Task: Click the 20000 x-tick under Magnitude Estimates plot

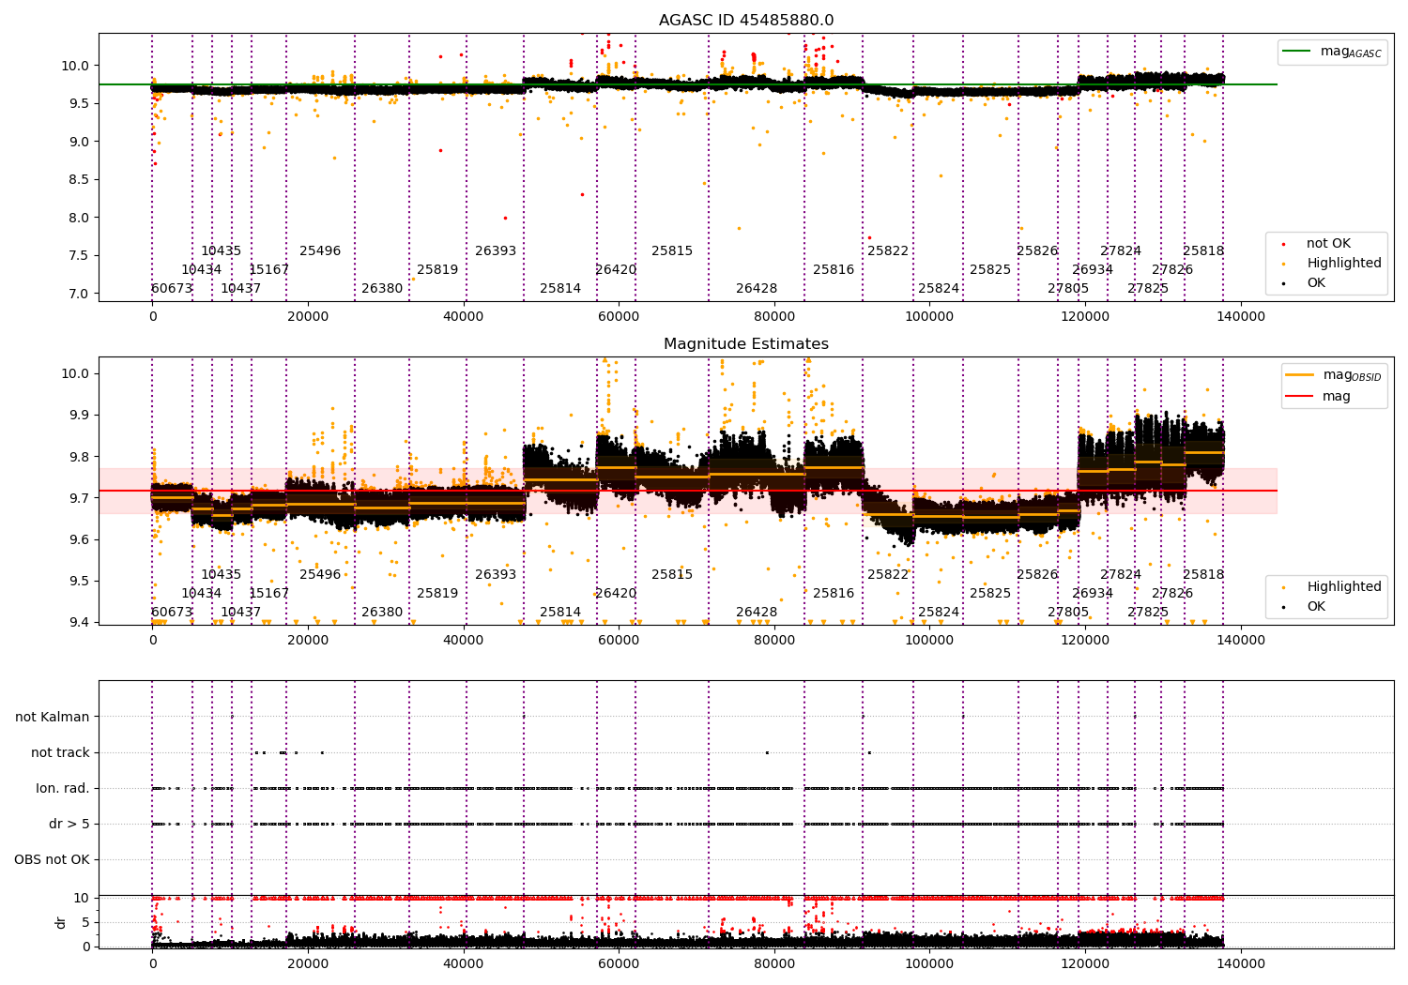Action: click(308, 641)
